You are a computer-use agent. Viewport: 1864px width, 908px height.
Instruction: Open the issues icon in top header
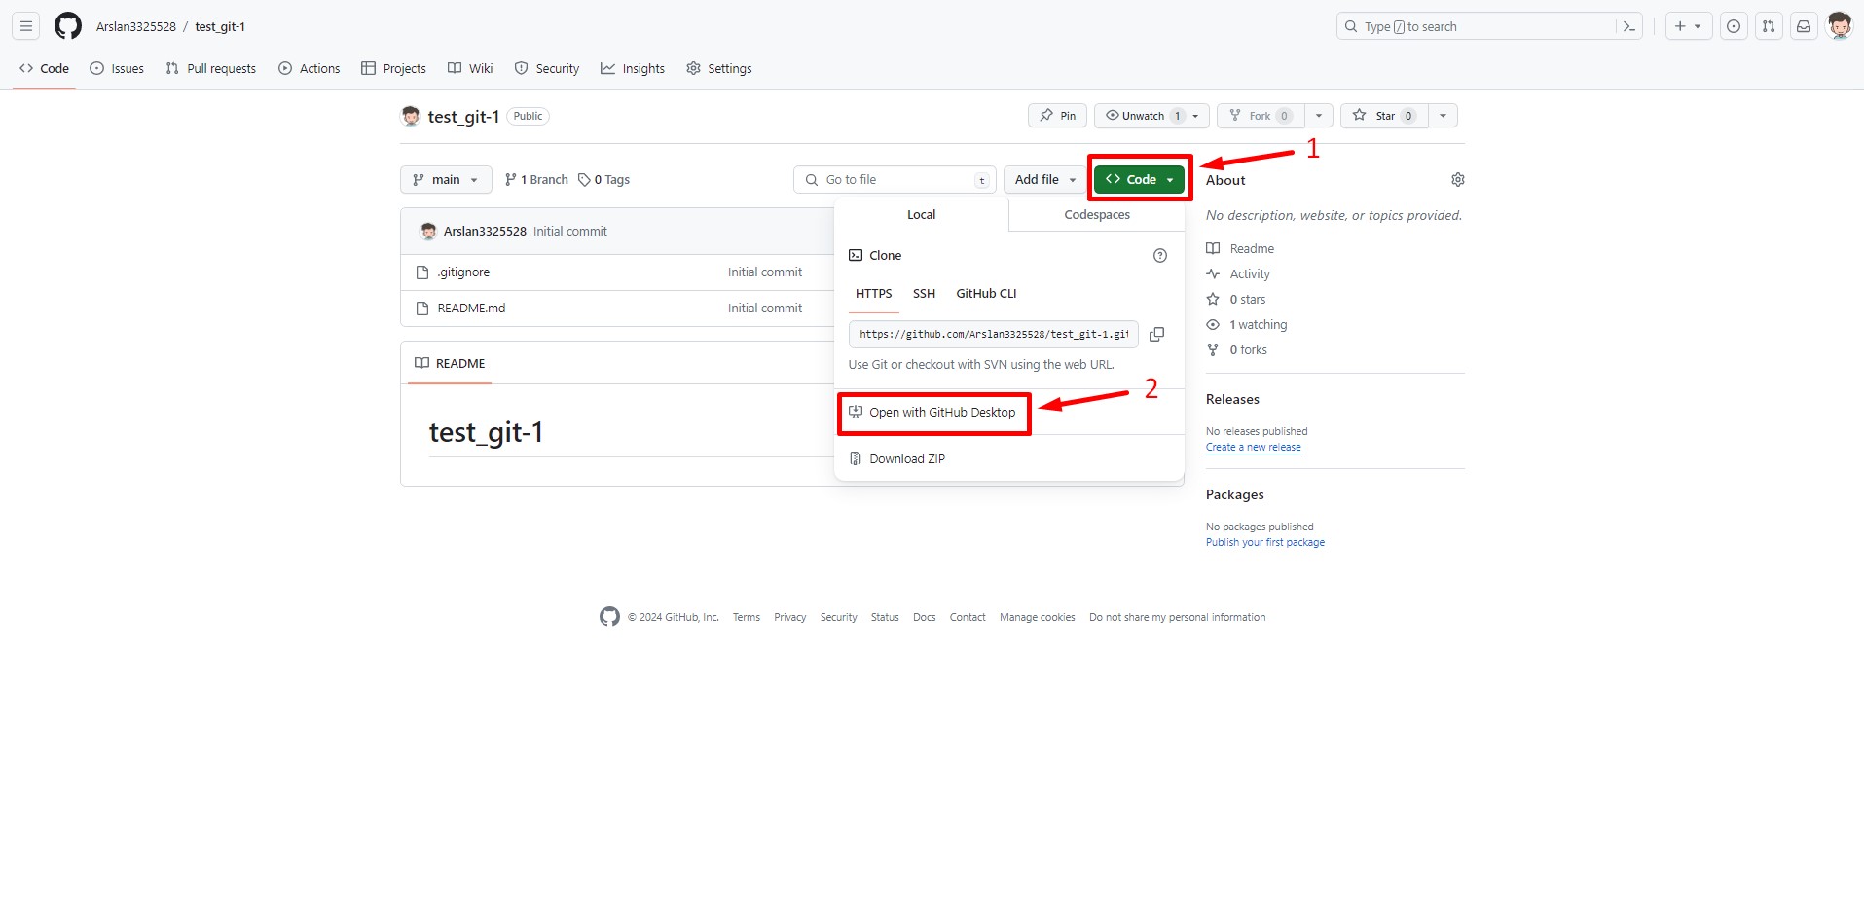pos(1734,26)
